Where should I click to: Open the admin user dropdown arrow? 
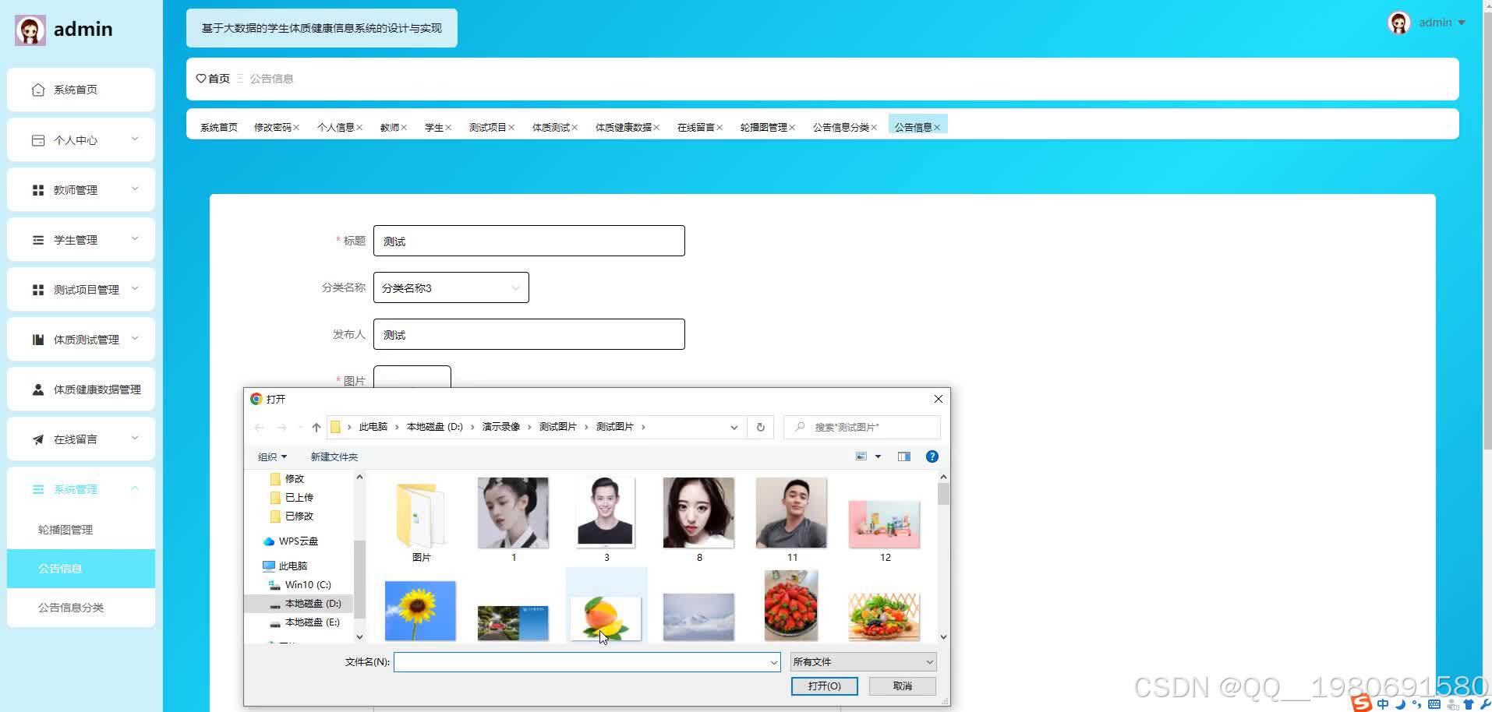coord(1462,23)
